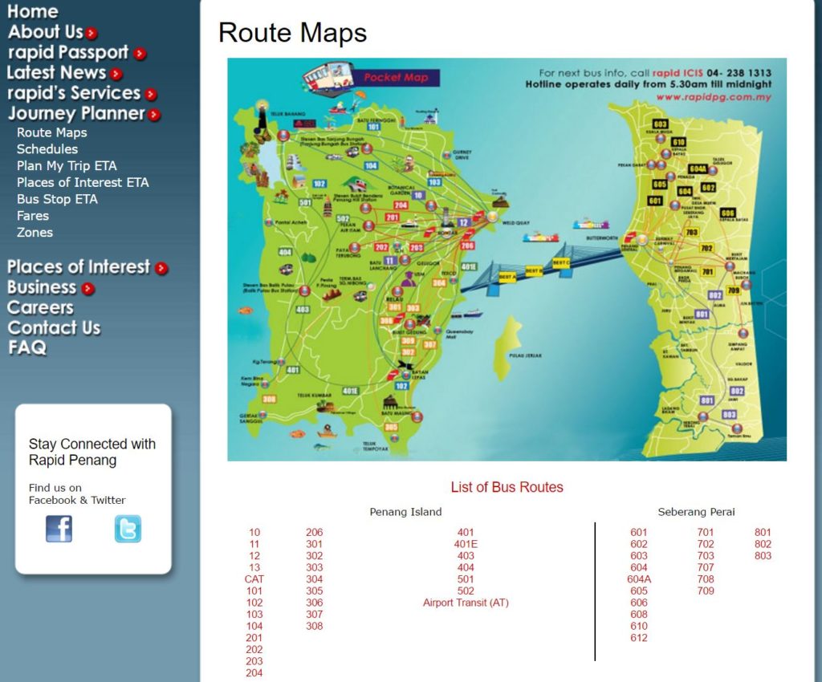Open bus route 601
This screenshot has width=822, height=682.
[x=639, y=533]
